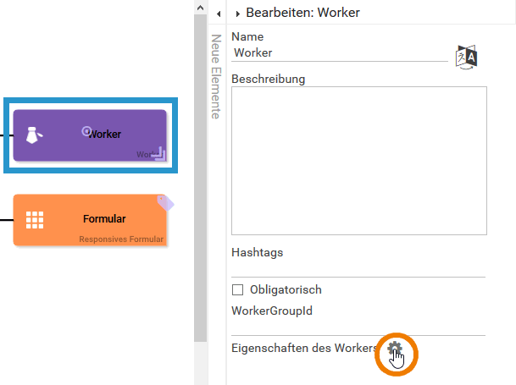The height and width of the screenshot is (385, 516).
Task: Click the tie icon on Worker node
Action: [x=34, y=135]
